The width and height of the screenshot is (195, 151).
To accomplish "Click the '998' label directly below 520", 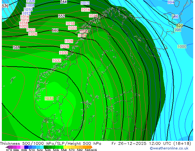I will (x=178, y=30).
